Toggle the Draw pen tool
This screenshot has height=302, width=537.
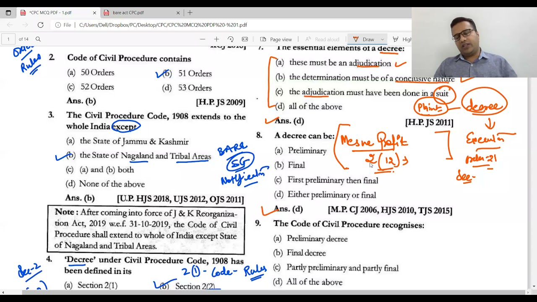pyautogui.click(x=363, y=39)
